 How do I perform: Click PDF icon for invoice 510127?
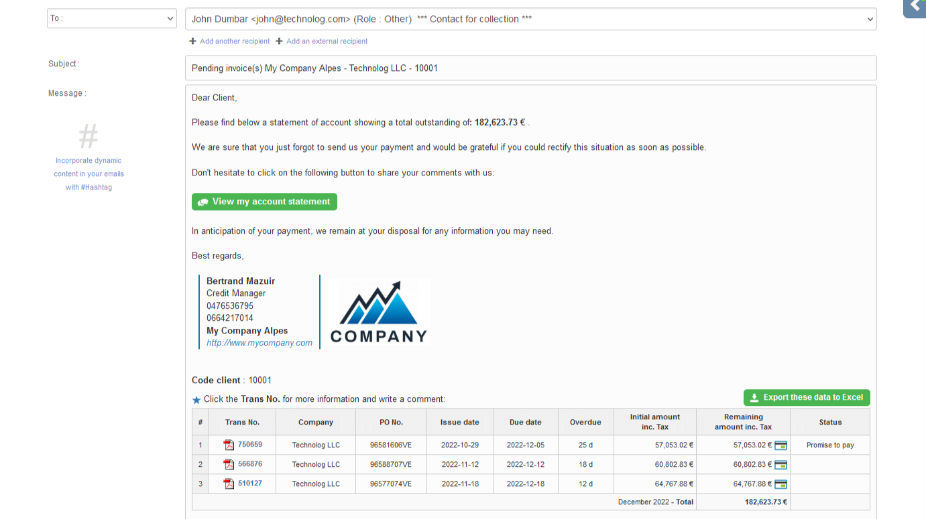229,484
